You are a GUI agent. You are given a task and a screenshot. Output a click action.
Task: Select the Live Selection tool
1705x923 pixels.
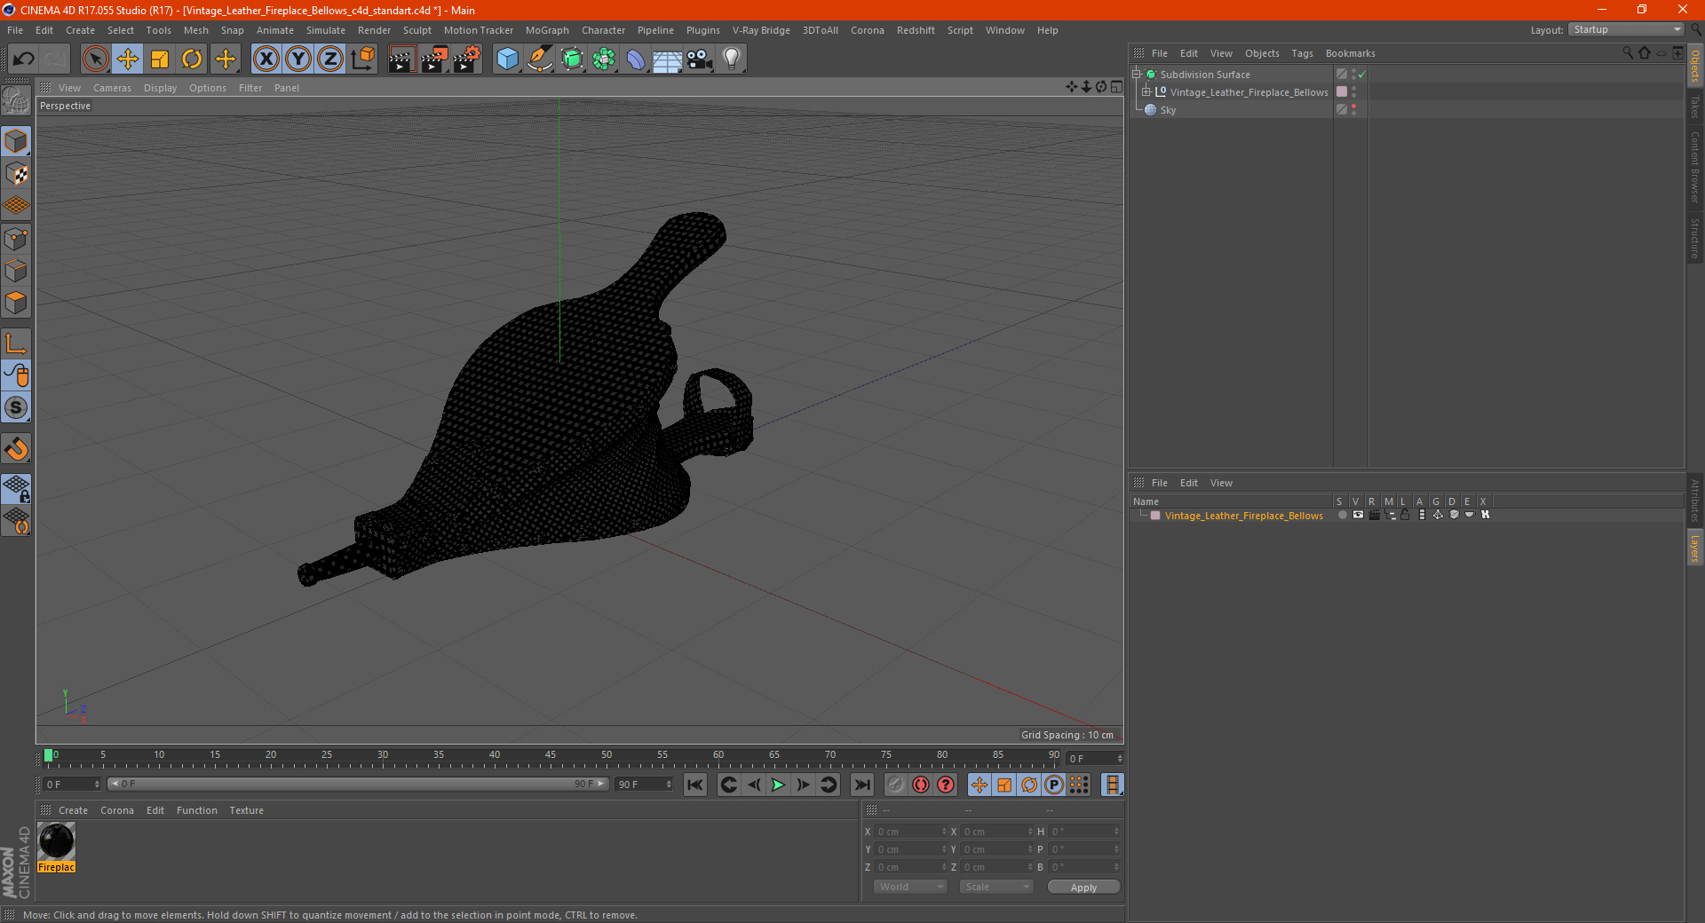point(95,59)
